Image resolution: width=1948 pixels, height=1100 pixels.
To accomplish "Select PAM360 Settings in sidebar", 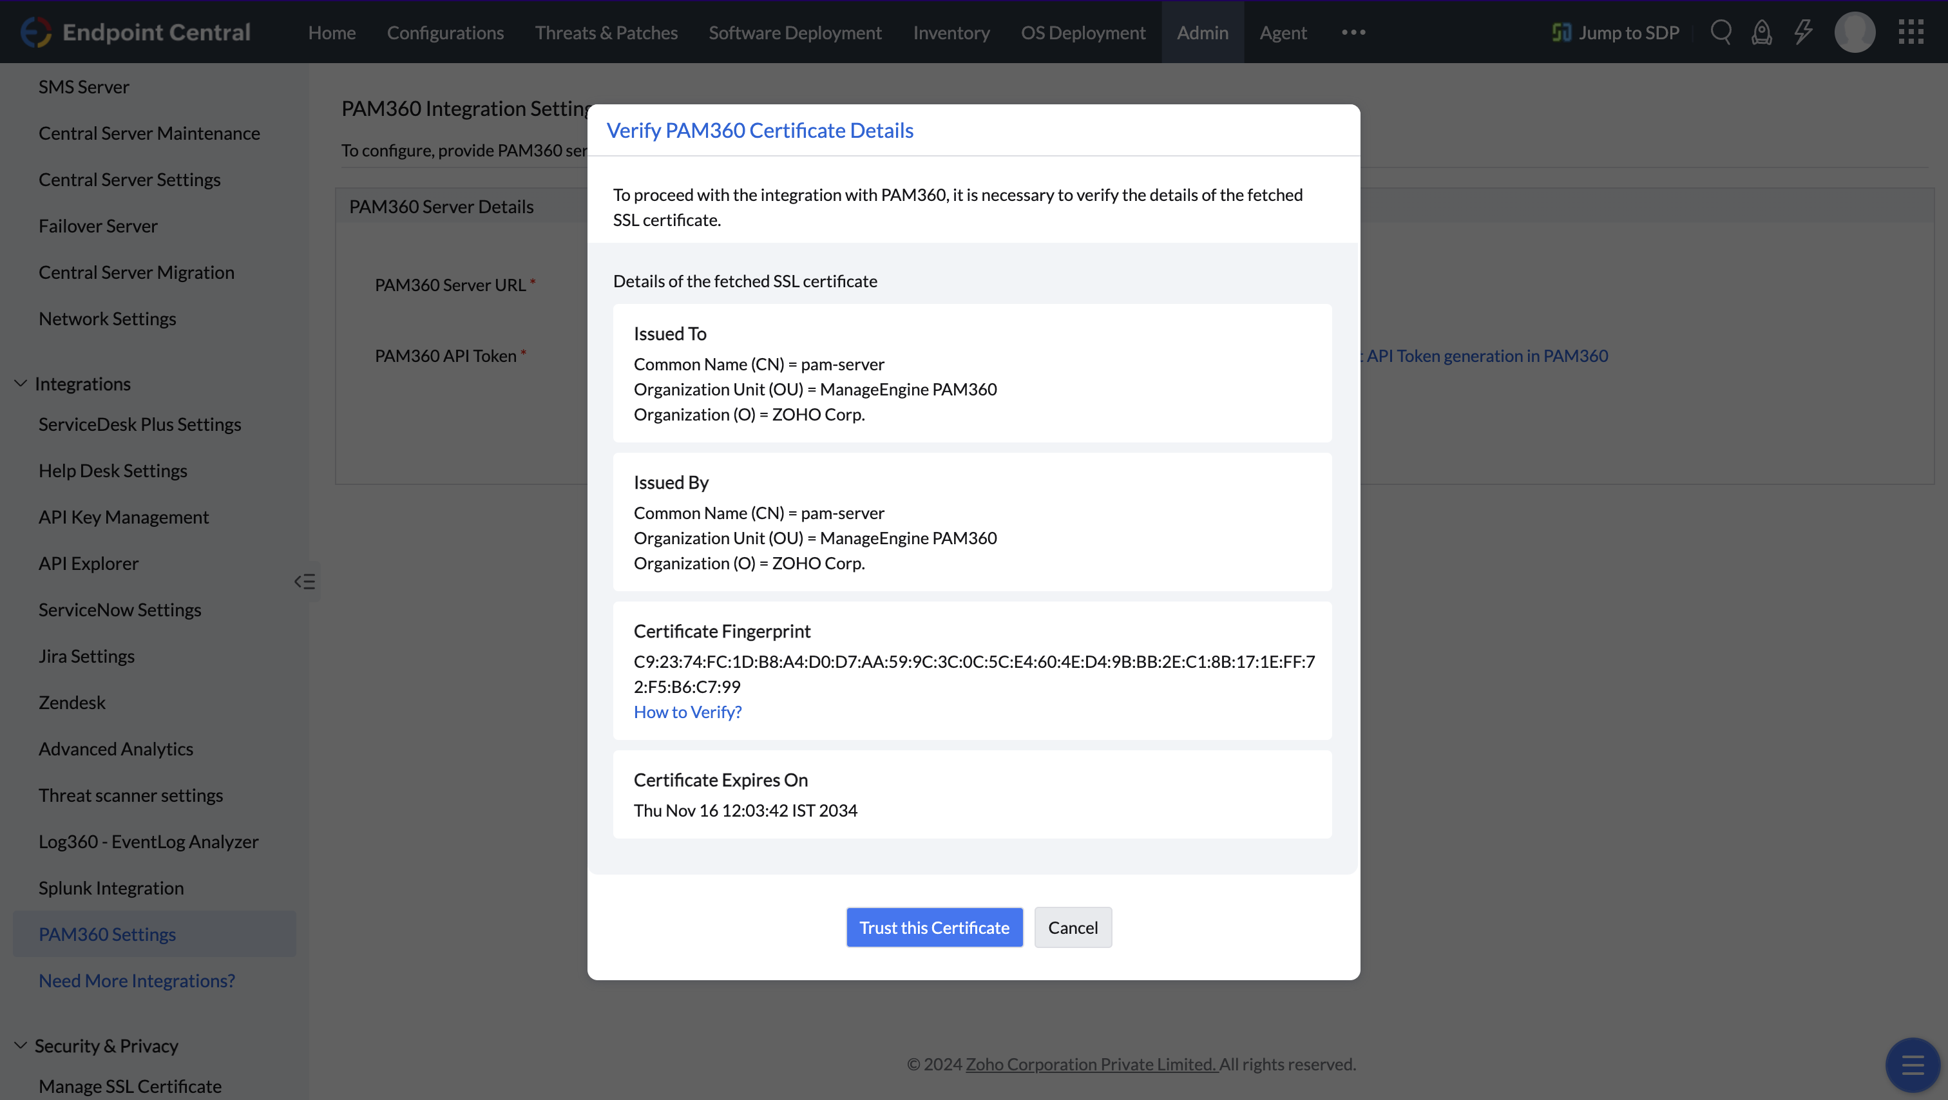I will click(107, 934).
